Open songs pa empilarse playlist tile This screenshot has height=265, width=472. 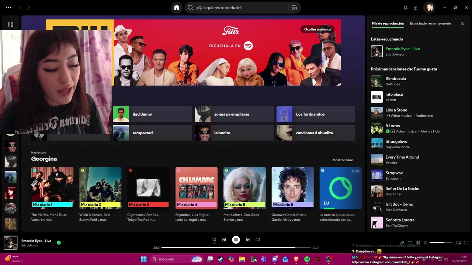(234, 114)
